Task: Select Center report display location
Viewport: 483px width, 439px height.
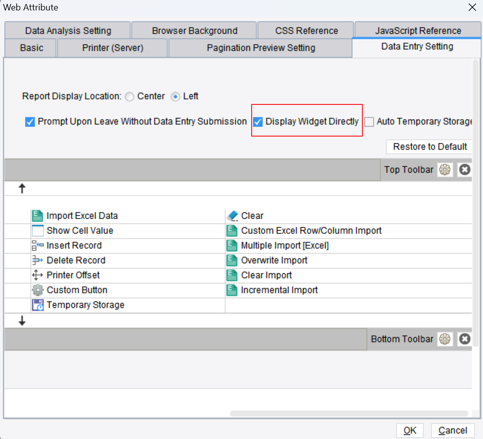Action: [130, 97]
